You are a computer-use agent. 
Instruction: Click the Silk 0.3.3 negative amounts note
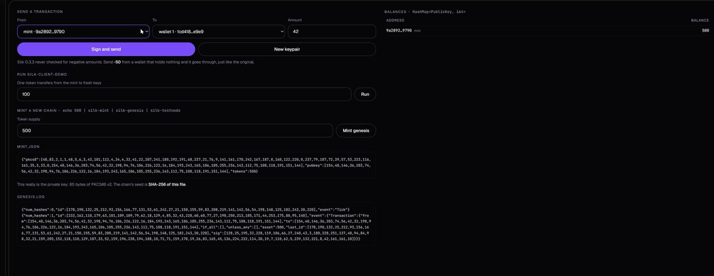[136, 62]
